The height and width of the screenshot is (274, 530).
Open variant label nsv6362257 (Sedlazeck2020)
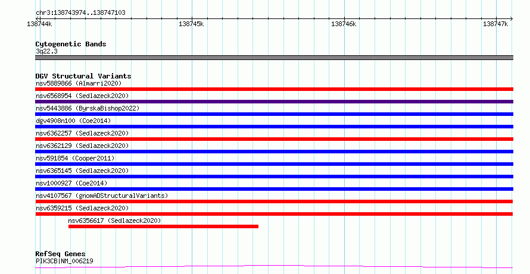(82, 133)
